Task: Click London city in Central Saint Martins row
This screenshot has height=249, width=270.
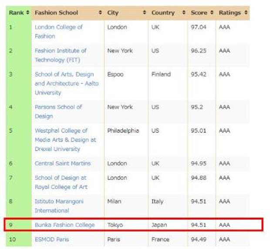Action: (x=117, y=163)
